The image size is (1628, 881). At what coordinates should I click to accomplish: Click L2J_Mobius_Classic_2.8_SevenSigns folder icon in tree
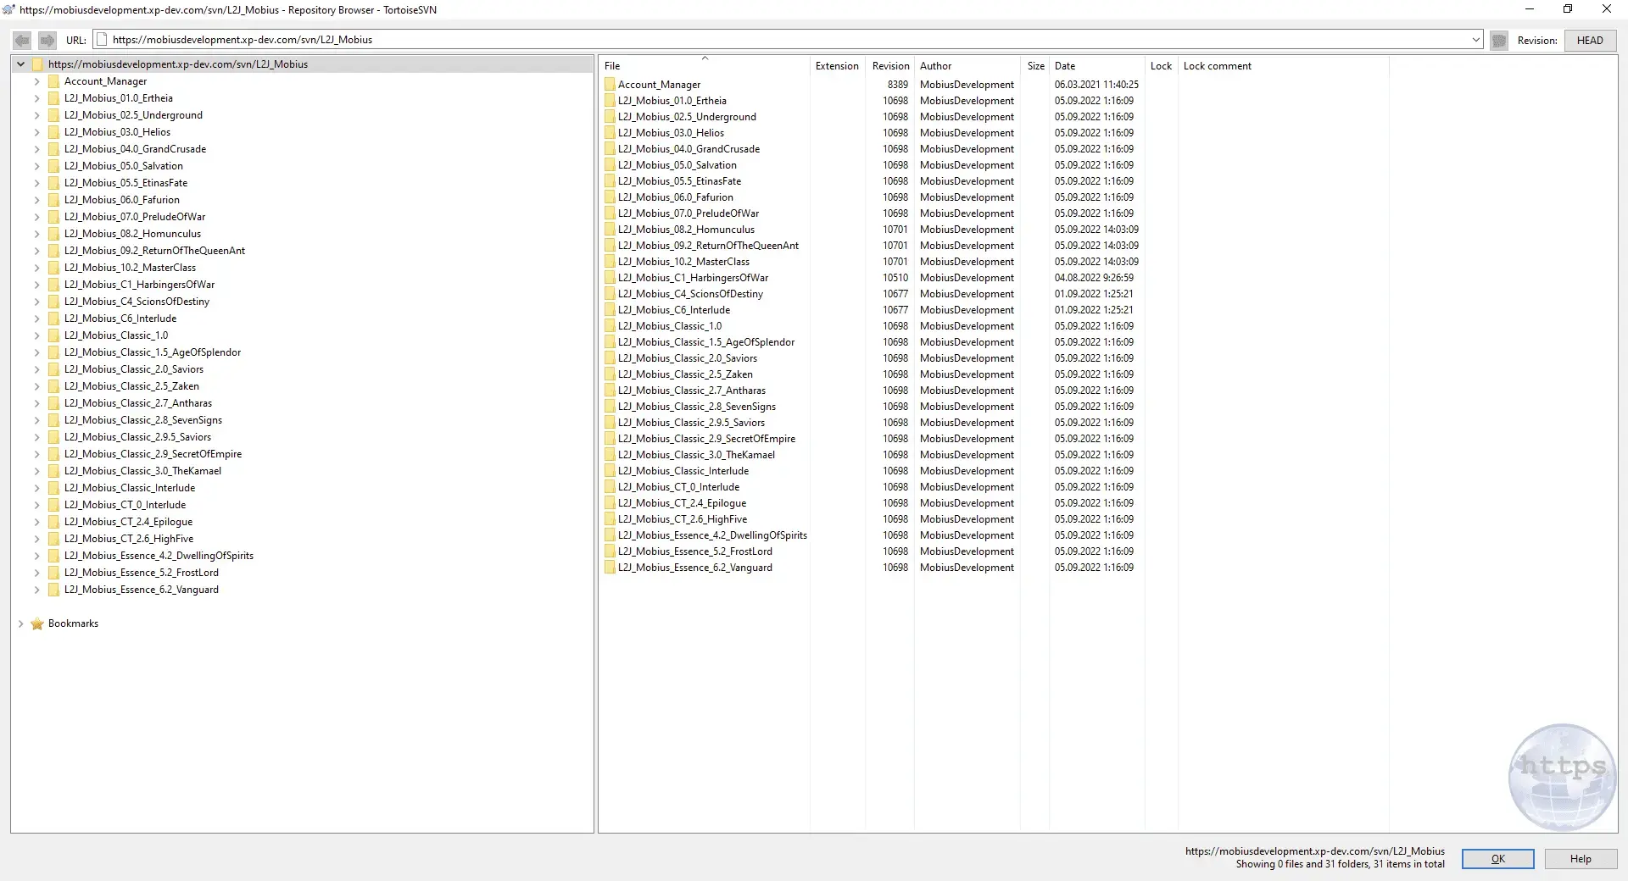pos(53,420)
